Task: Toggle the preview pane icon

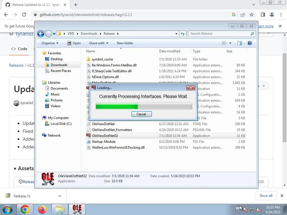Action: 239,43
